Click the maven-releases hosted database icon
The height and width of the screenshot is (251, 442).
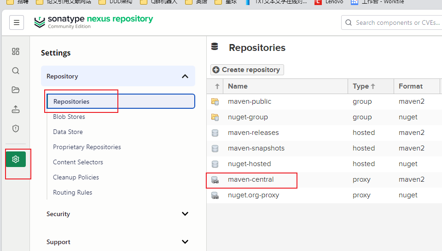[x=215, y=133]
